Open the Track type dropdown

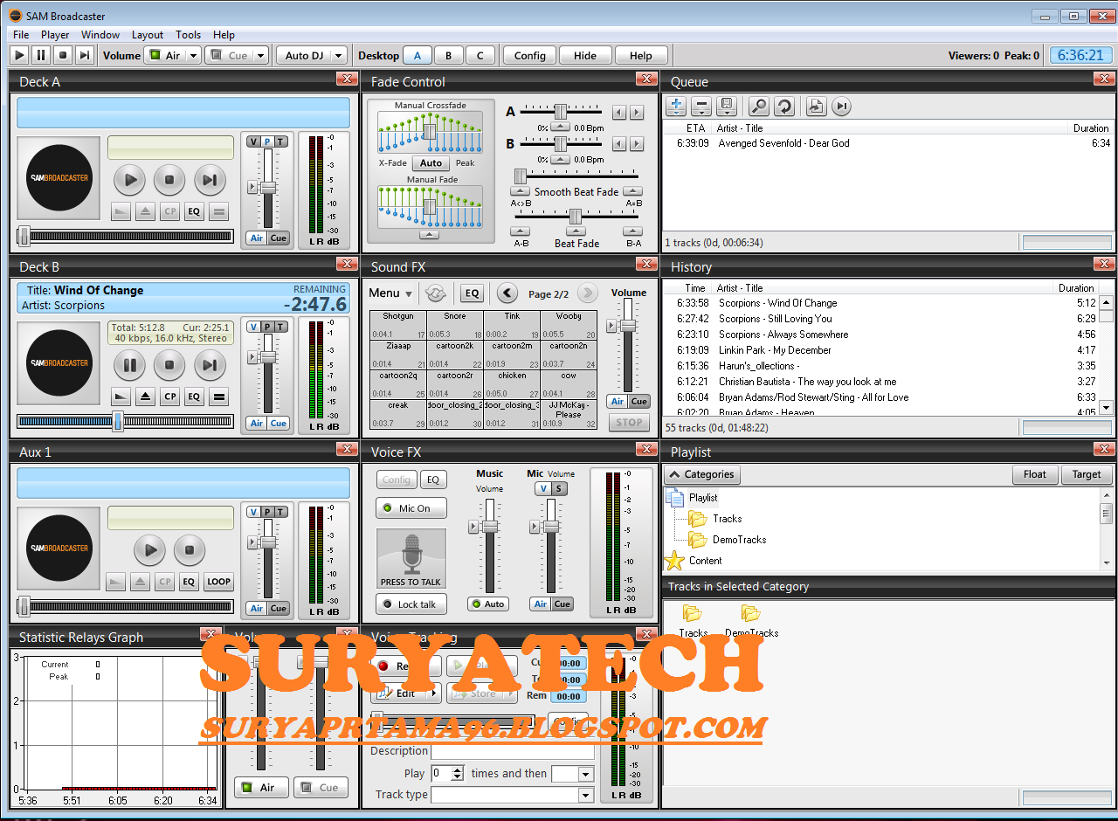586,795
